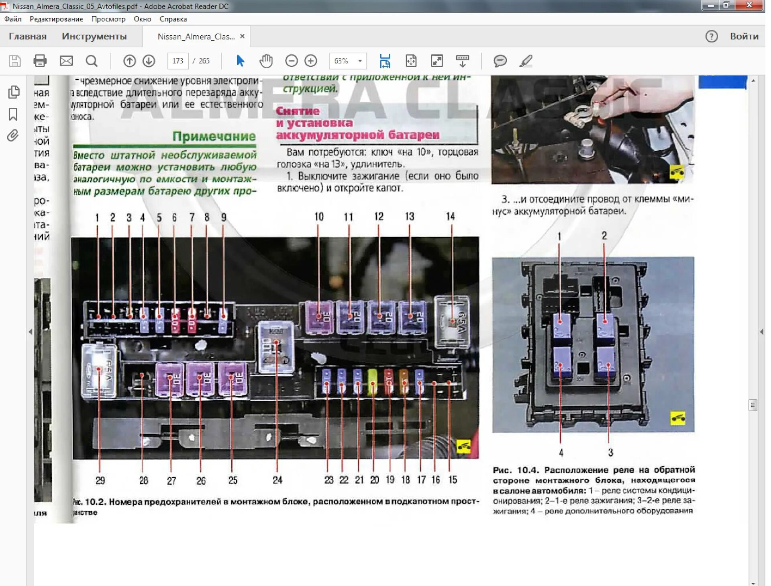Enable fit width scrolling mode
The width and height of the screenshot is (771, 586).
click(385, 61)
